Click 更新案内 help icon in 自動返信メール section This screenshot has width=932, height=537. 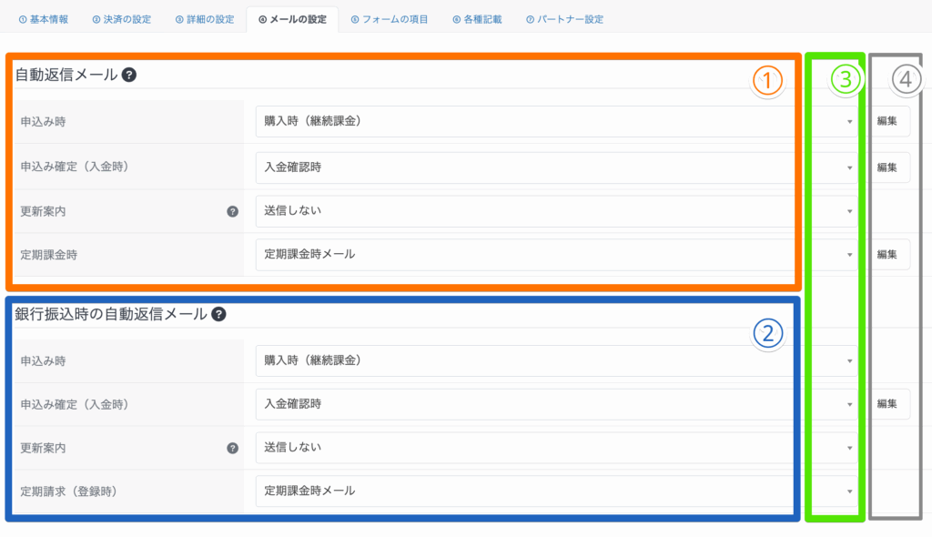[x=232, y=211]
